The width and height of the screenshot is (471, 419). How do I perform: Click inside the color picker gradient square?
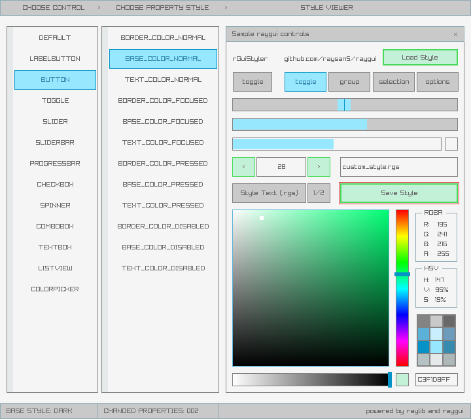click(x=310, y=288)
